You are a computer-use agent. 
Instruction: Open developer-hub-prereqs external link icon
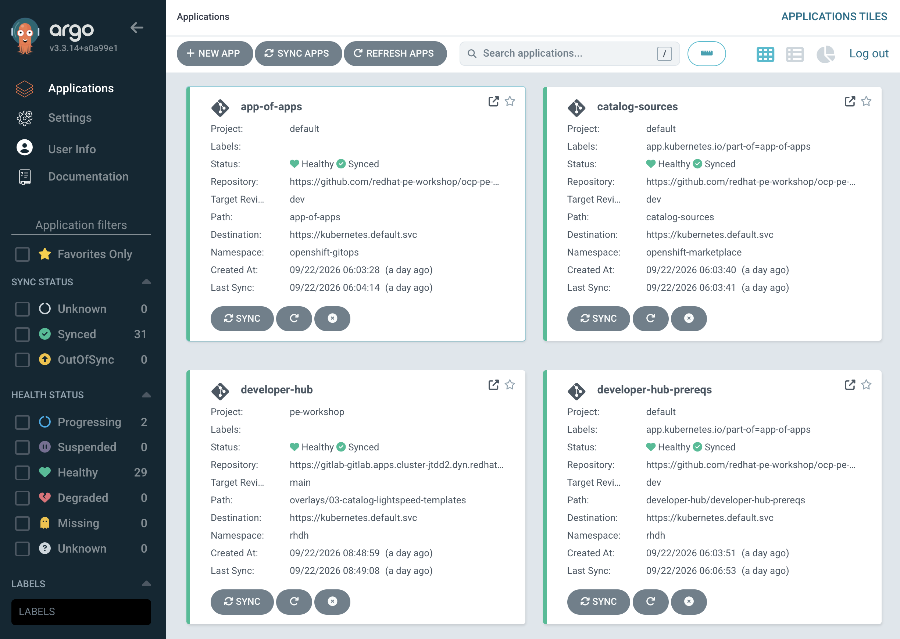click(850, 385)
